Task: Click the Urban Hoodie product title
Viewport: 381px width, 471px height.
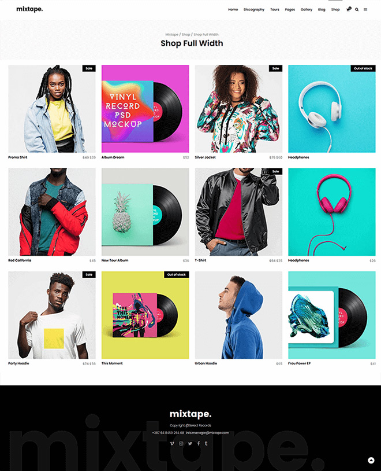Action: [206, 363]
